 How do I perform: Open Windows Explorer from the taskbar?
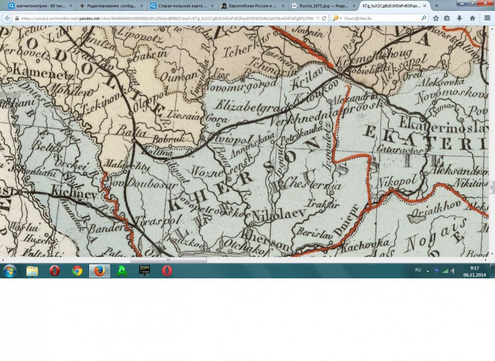[32, 271]
